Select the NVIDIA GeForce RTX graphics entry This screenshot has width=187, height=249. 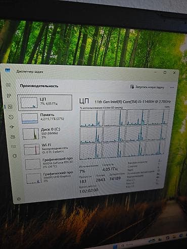(x=49, y=163)
